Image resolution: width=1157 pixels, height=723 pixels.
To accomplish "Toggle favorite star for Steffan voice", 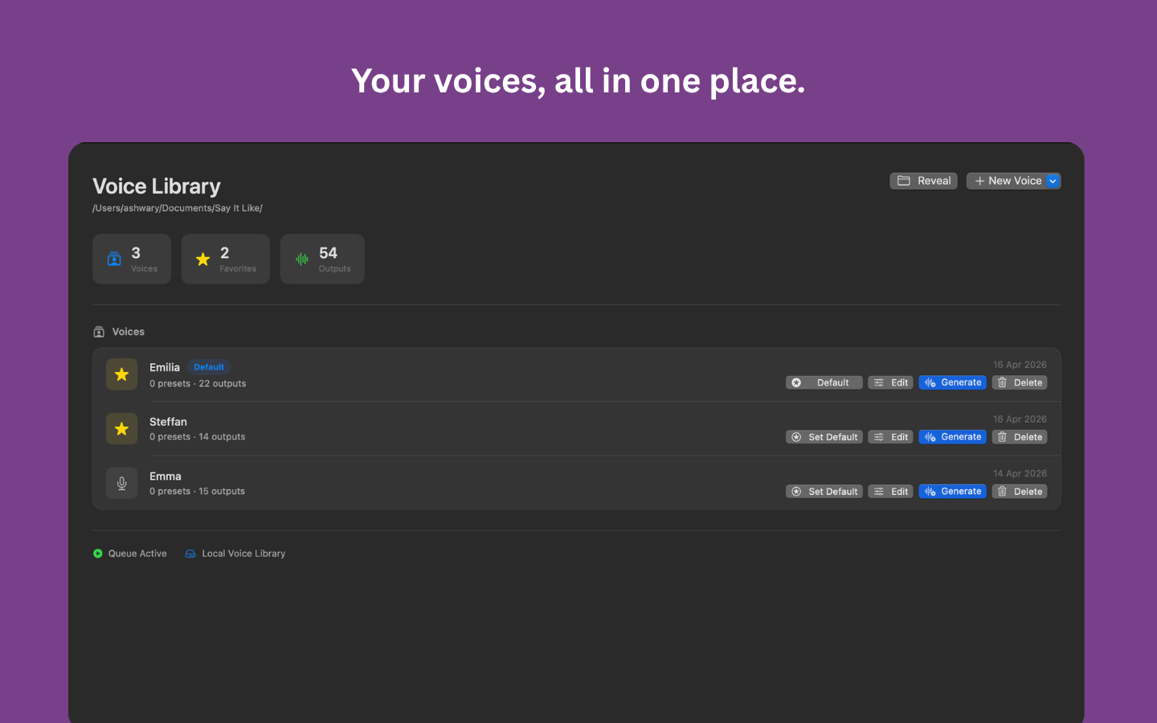I will point(121,429).
